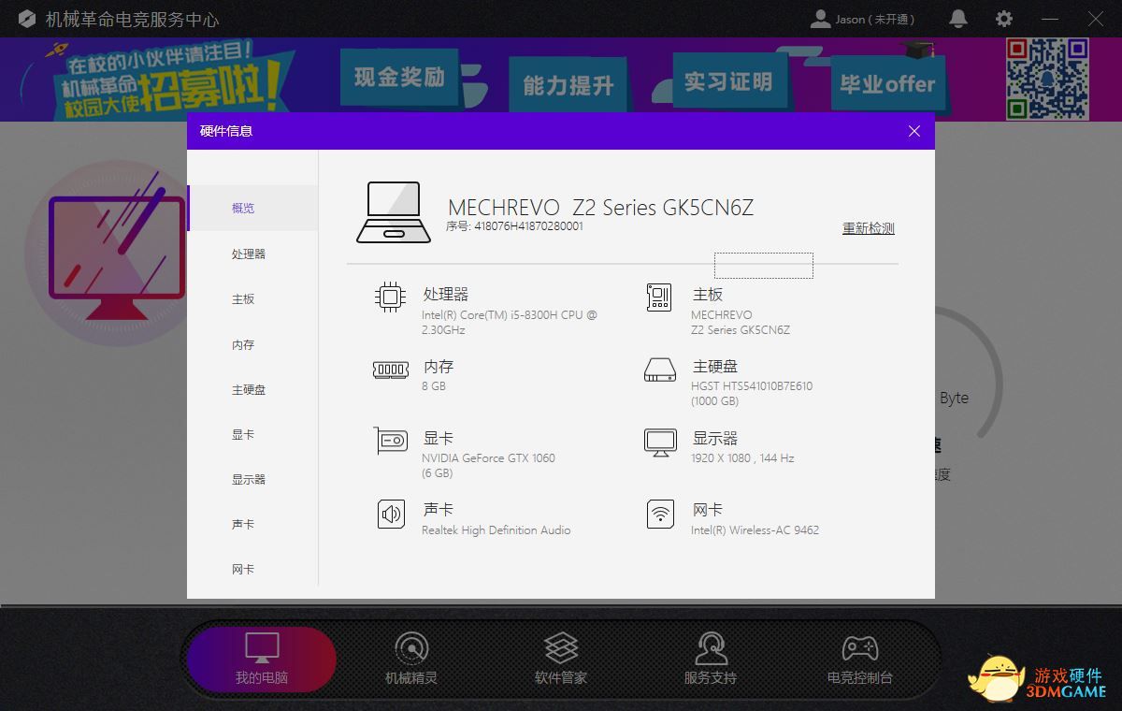Click the Jason user avatar icon
The width and height of the screenshot is (1122, 711).
[x=821, y=19]
